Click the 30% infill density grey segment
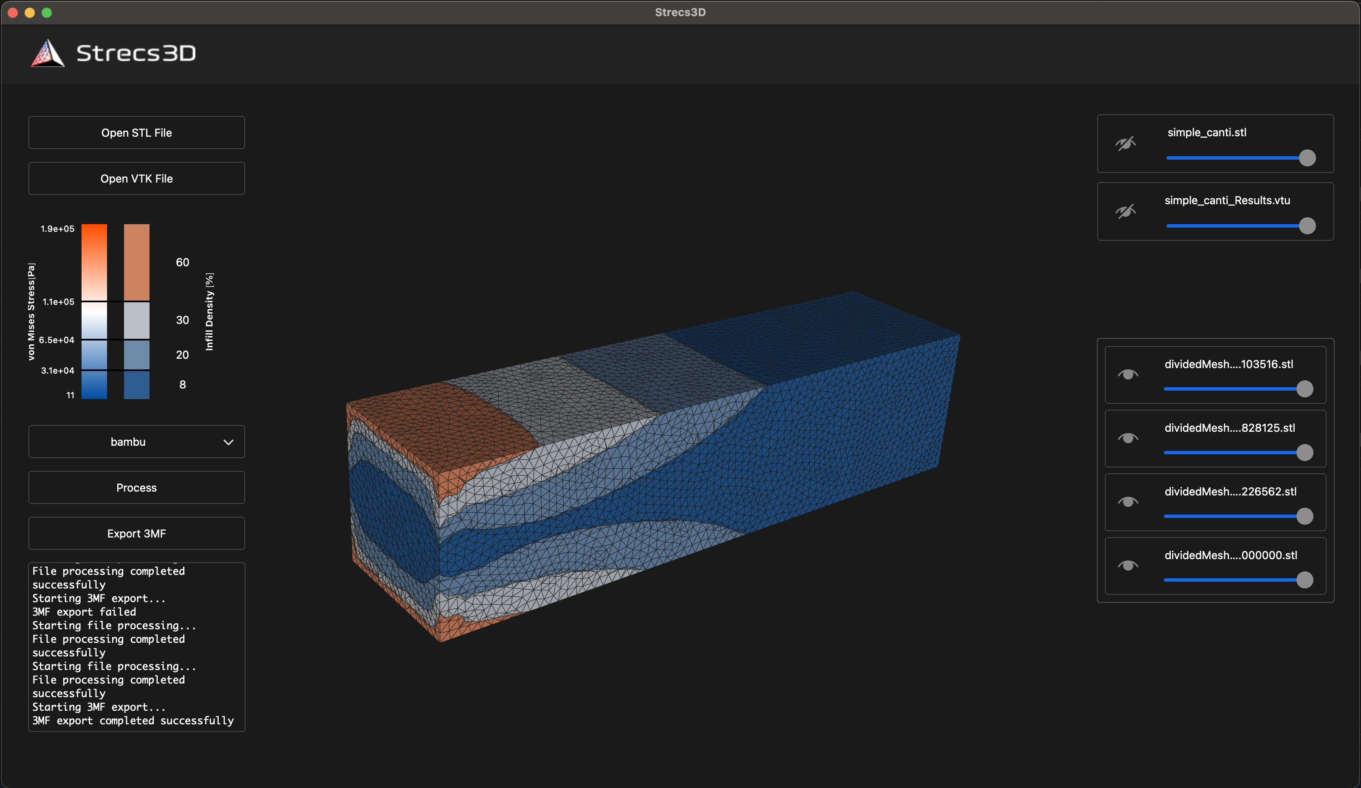 pyautogui.click(x=137, y=320)
